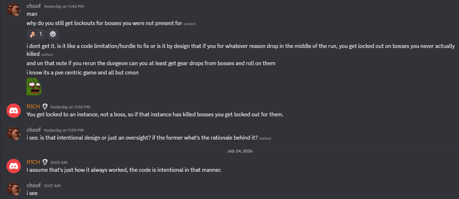Open choof's avatar on the 11:45 PM message
Screen dimensions: 459x199
pos(14,10)
